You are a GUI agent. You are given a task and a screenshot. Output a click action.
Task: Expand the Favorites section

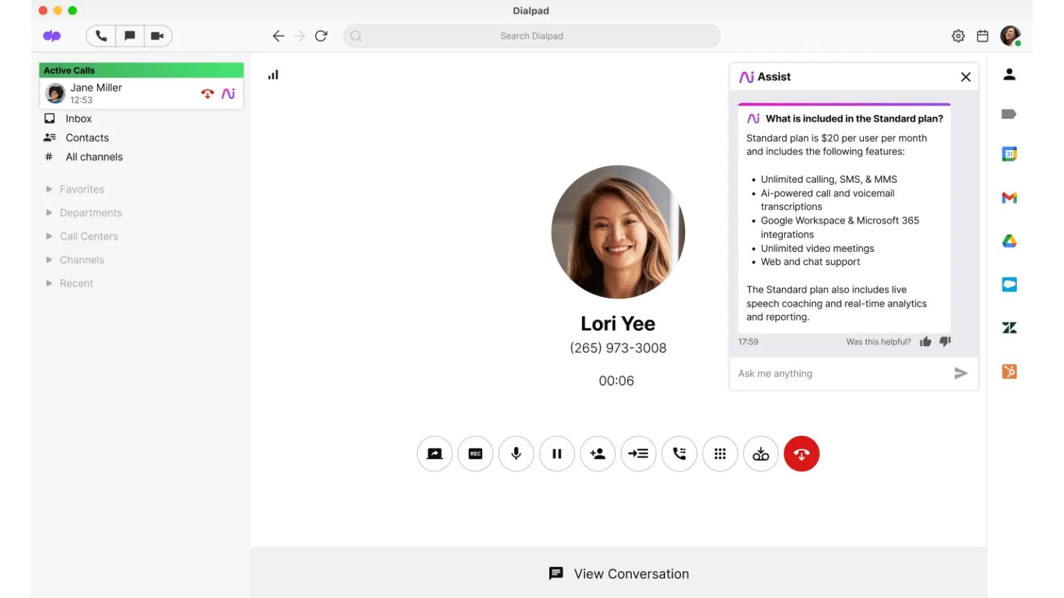coord(81,189)
